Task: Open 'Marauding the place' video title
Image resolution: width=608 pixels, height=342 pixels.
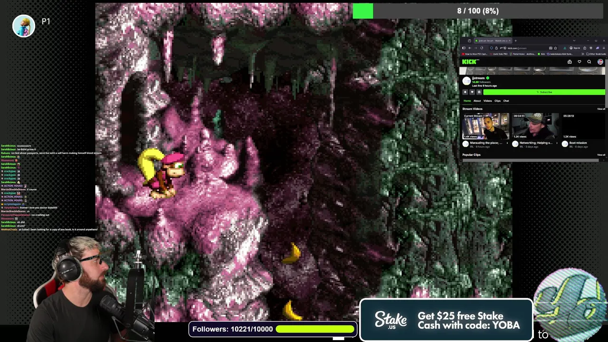Action: coord(486,143)
